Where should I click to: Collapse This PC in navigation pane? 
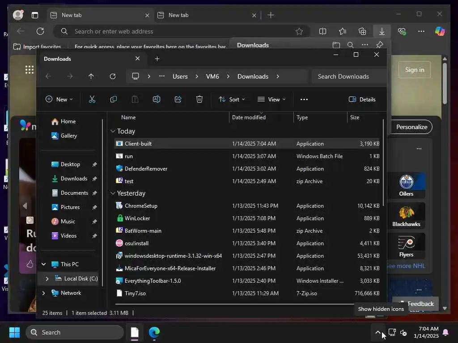[x=43, y=264]
